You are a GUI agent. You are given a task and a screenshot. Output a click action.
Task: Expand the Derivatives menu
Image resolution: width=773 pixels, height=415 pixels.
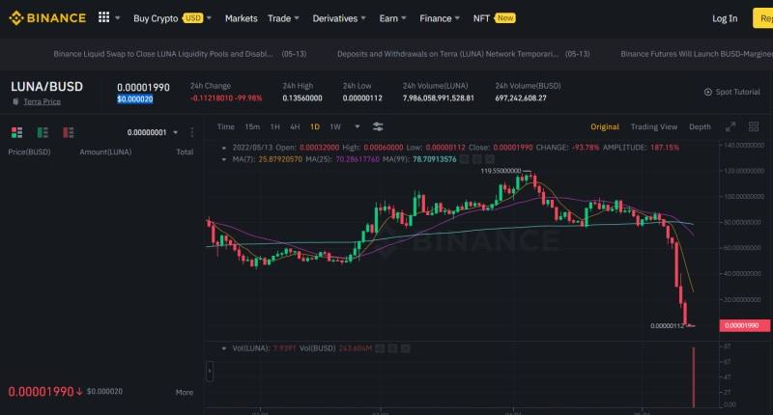tap(339, 18)
